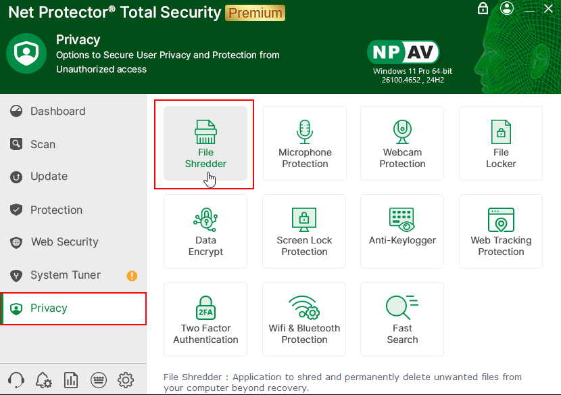Image resolution: width=561 pixels, height=395 pixels.
Task: Open the Anti-Keylogger tile
Action: (402, 231)
